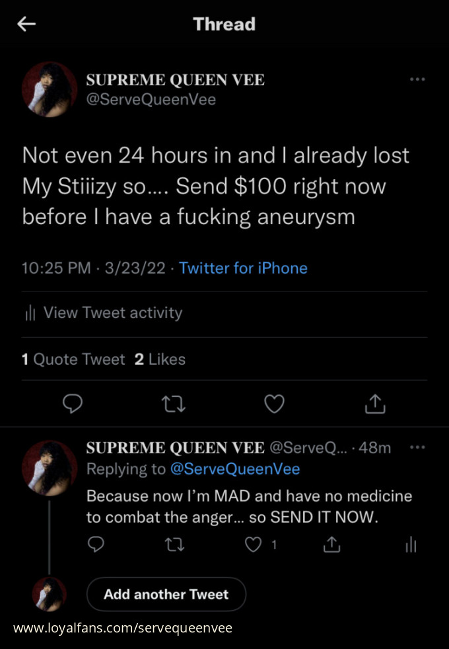Screen dimensions: 449x649
Task: Go back from the Thread view
Action: tap(26, 24)
